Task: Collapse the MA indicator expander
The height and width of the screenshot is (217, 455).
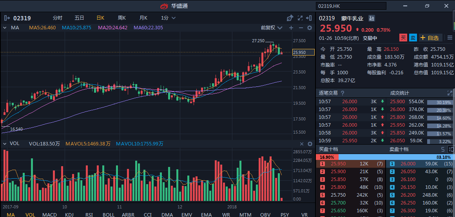Action: [x=4, y=28]
